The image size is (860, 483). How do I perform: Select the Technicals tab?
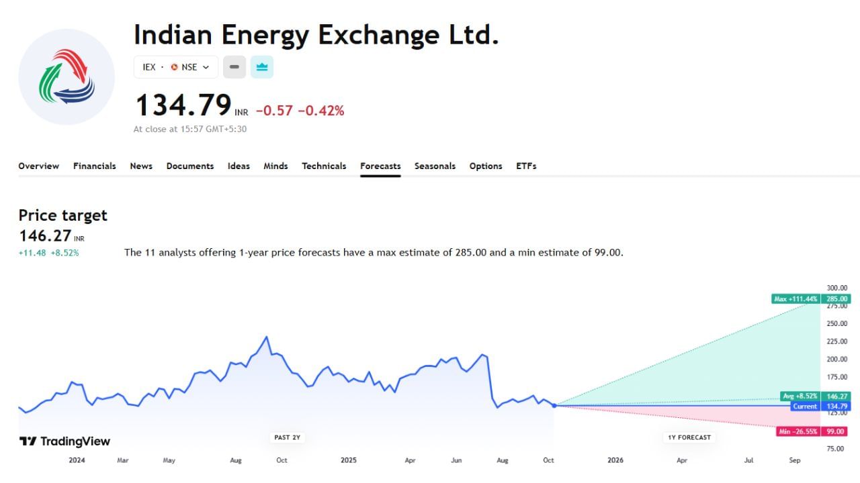324,166
